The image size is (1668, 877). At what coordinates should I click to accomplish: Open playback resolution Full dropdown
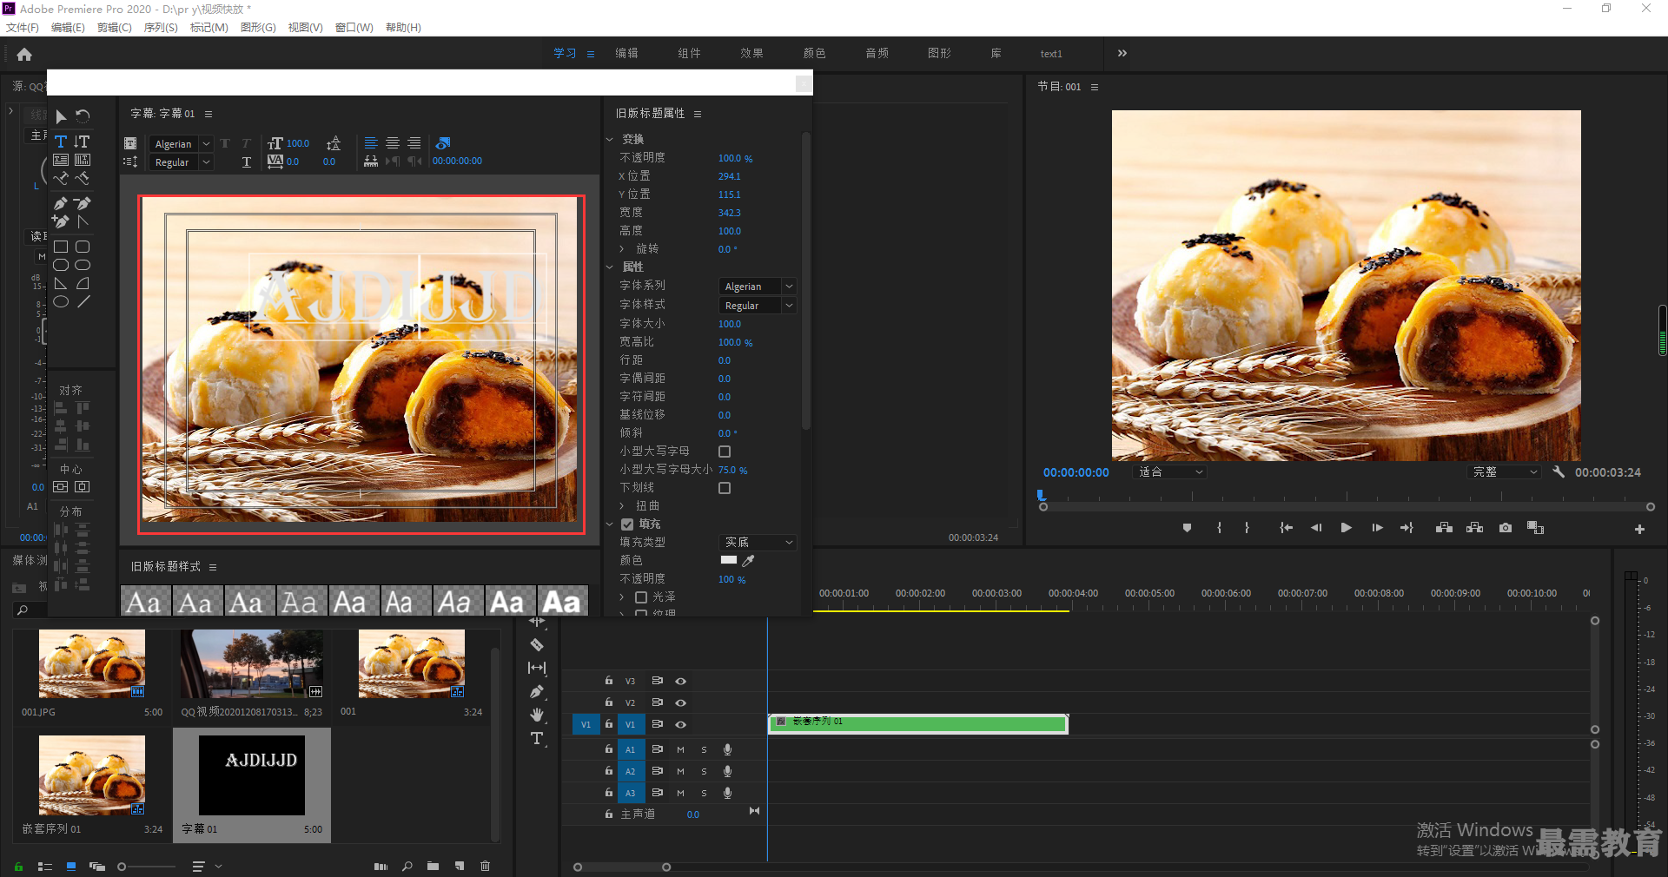[x=1505, y=472]
